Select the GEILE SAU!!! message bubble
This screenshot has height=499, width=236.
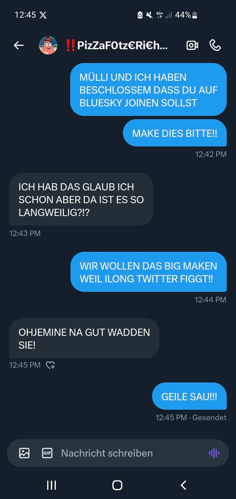click(189, 396)
